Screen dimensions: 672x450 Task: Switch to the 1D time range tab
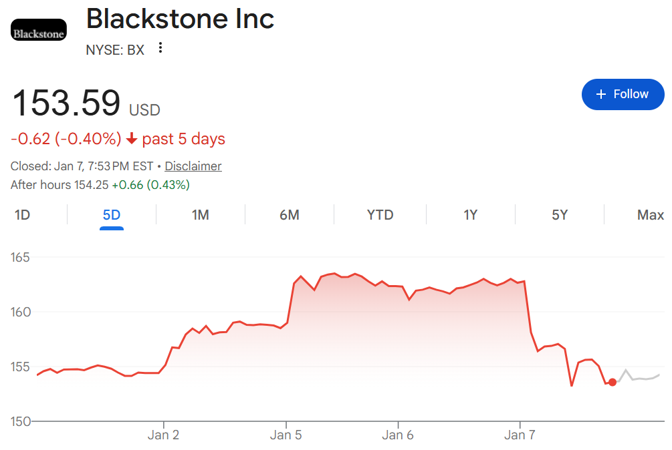(x=23, y=215)
